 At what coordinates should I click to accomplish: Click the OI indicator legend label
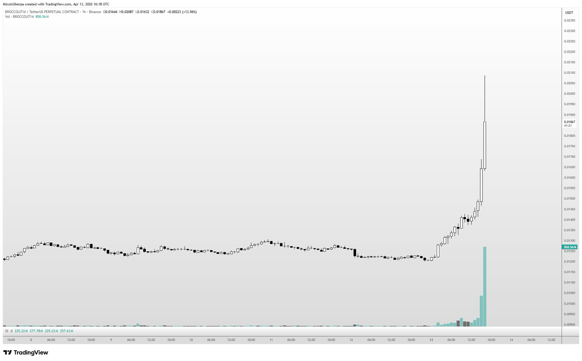(x=7, y=331)
